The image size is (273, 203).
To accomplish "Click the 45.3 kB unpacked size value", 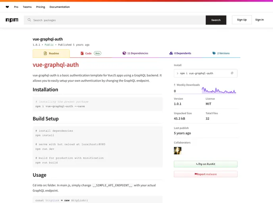I will [179, 119].
